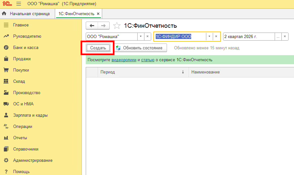
Task: Close the 1С:ФинОтчетность tab
Action: (98, 14)
